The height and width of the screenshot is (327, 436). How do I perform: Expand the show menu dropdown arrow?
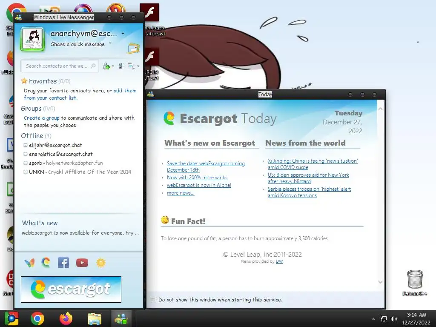tap(138, 66)
